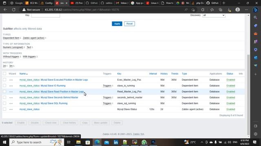Click the plus icon in Edge sidebar
The height and width of the screenshot is (146, 261).
pyautogui.click(x=256, y=74)
